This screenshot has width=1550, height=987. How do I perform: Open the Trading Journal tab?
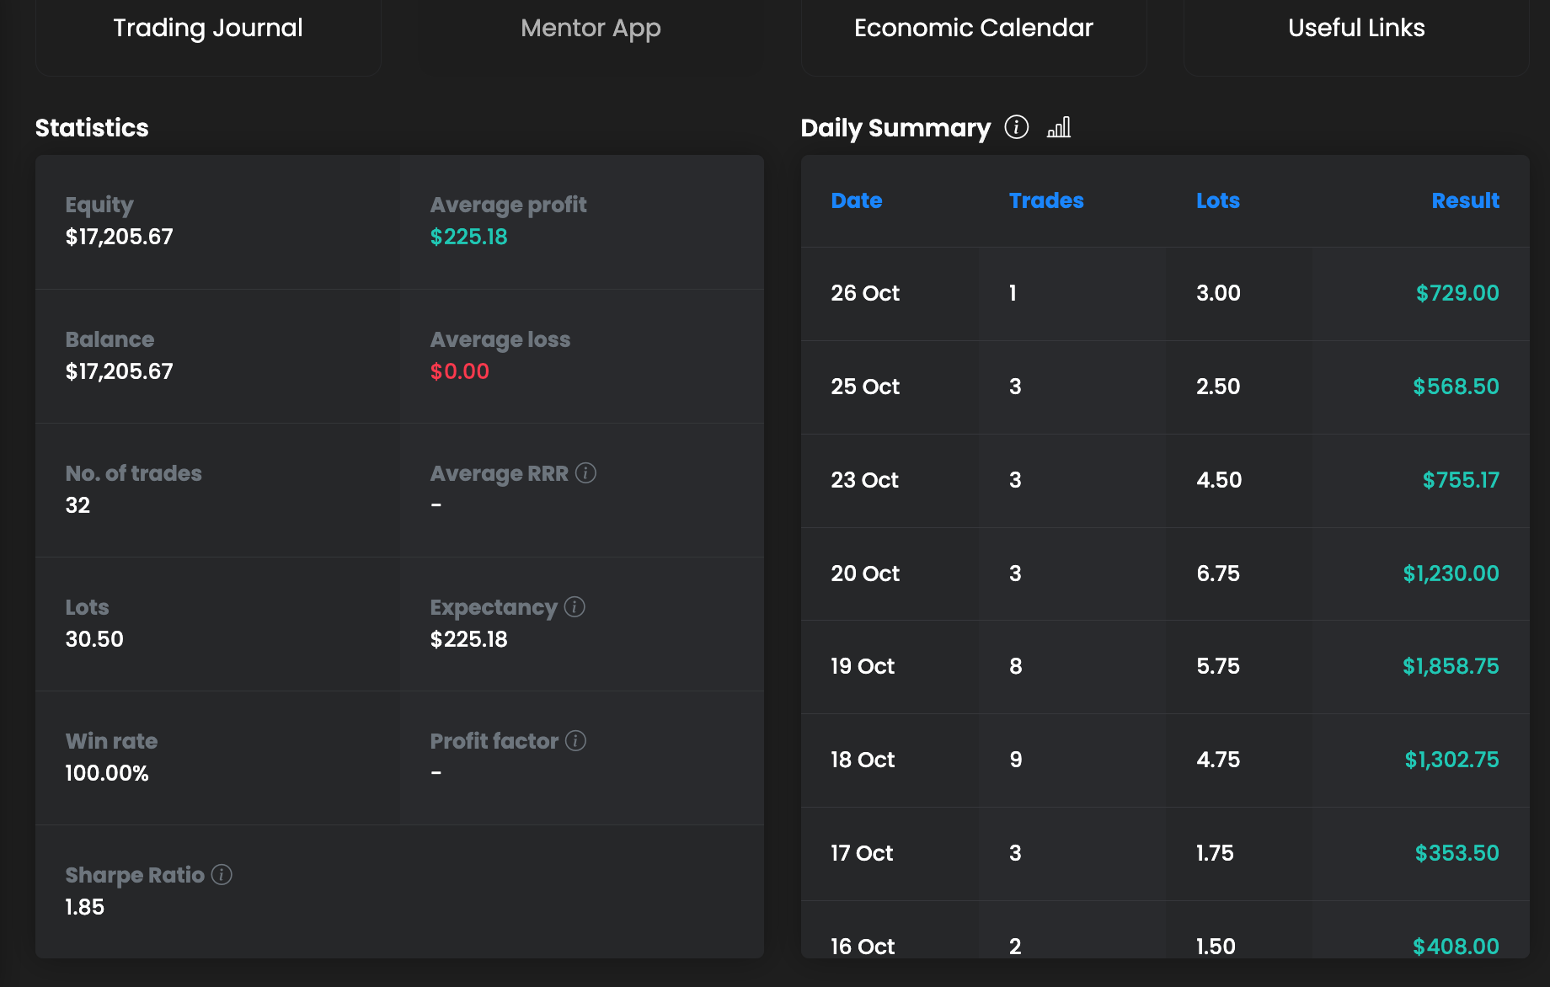click(x=208, y=29)
